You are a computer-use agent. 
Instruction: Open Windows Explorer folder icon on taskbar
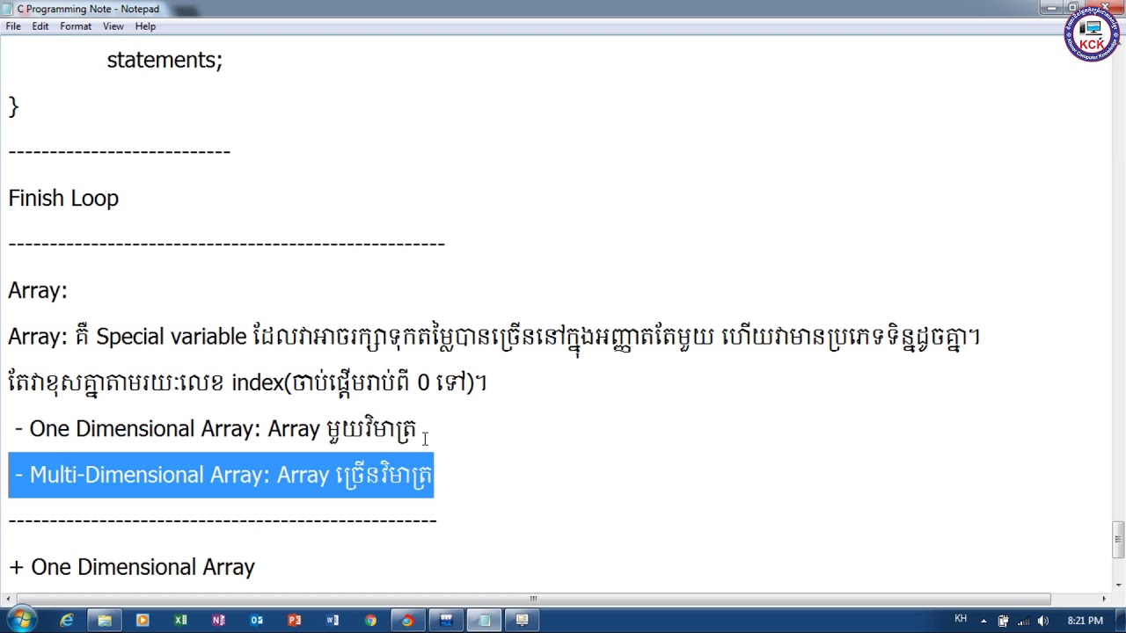point(105,621)
